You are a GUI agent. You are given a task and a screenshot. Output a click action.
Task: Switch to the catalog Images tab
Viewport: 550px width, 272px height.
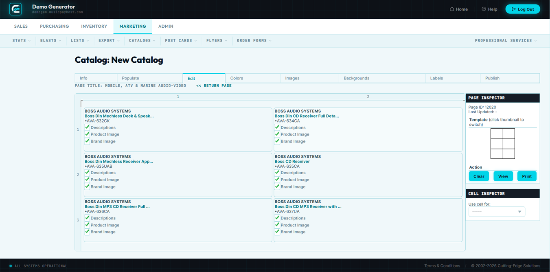coord(309,78)
